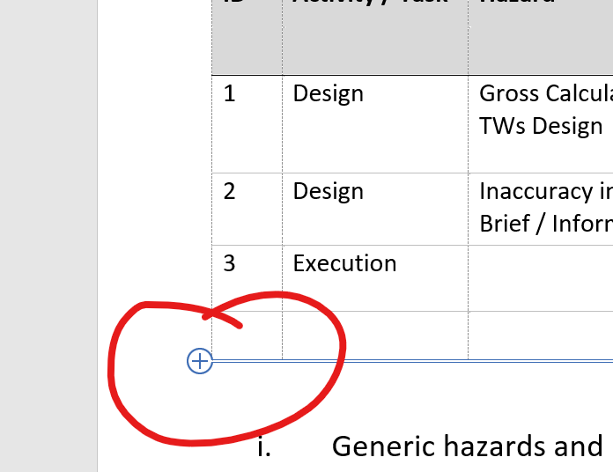
Task: Place cursor on the TWs Design line
Action: pos(541,126)
